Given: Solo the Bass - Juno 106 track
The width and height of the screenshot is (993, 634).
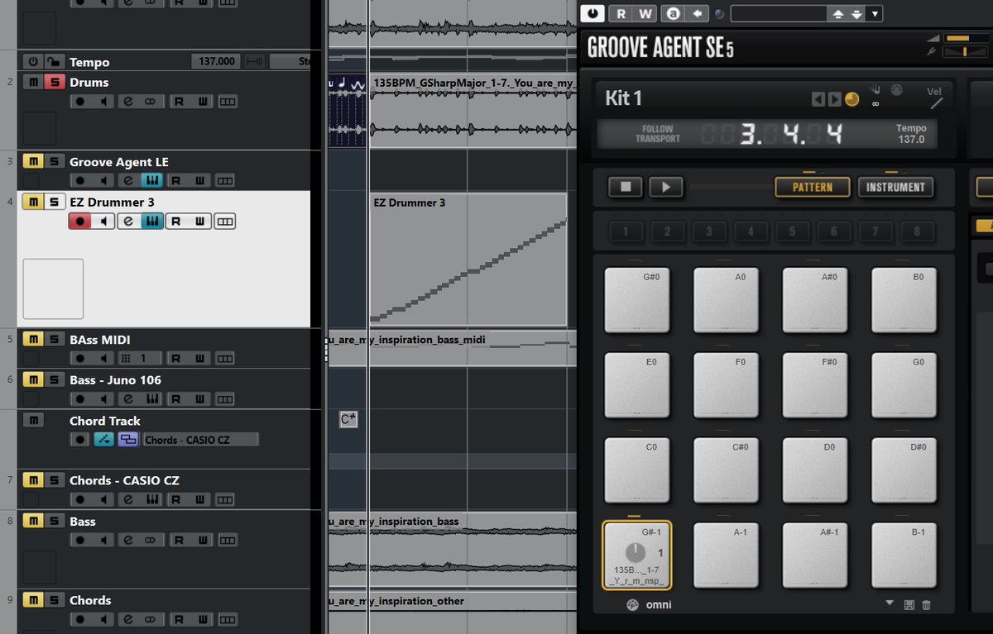Looking at the screenshot, I should tap(54, 379).
